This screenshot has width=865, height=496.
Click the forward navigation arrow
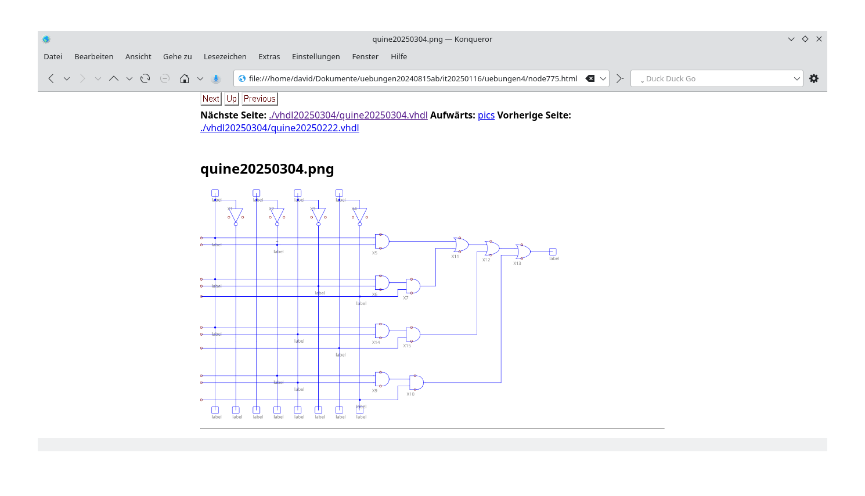pos(82,78)
